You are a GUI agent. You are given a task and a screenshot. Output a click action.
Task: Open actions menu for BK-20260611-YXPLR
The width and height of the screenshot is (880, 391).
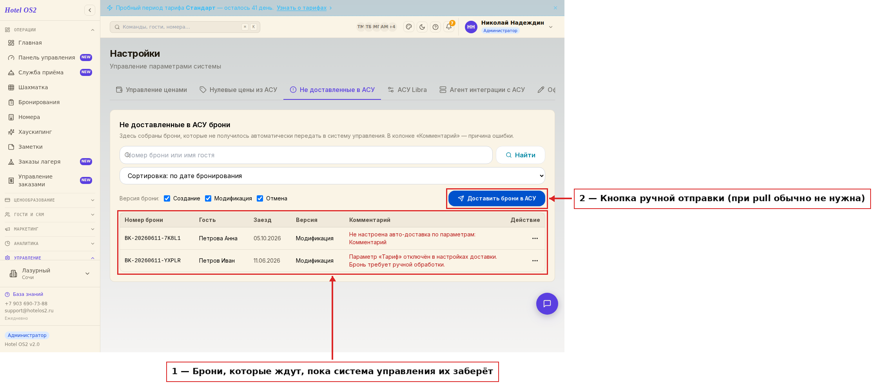pos(535,261)
